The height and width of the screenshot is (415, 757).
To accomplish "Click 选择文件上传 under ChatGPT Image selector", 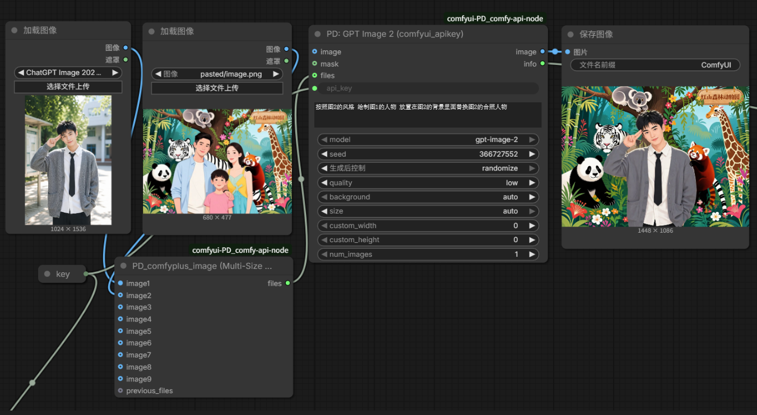I will click(x=68, y=87).
